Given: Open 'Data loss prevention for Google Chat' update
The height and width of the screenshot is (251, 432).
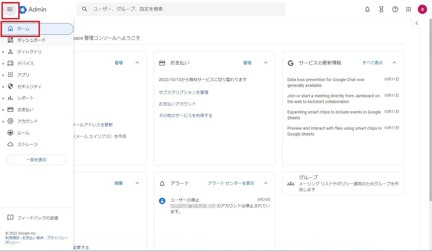Looking at the screenshot, I should [343, 83].
